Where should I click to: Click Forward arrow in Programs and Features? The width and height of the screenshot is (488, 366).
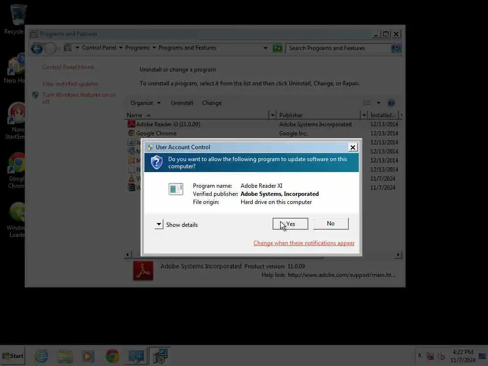pos(50,48)
